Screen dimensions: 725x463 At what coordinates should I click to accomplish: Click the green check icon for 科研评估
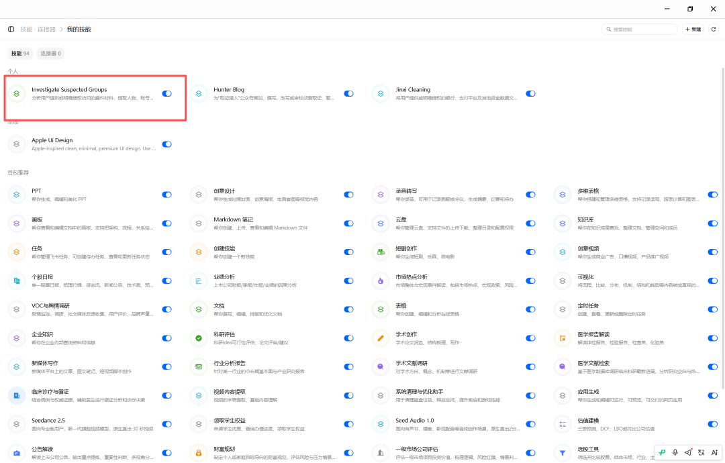[x=198, y=338]
